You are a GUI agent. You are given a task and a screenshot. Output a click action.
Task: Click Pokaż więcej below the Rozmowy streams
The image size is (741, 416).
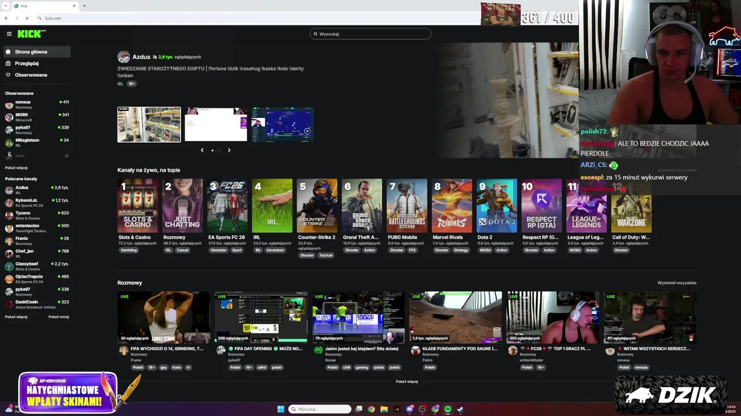[x=407, y=382]
